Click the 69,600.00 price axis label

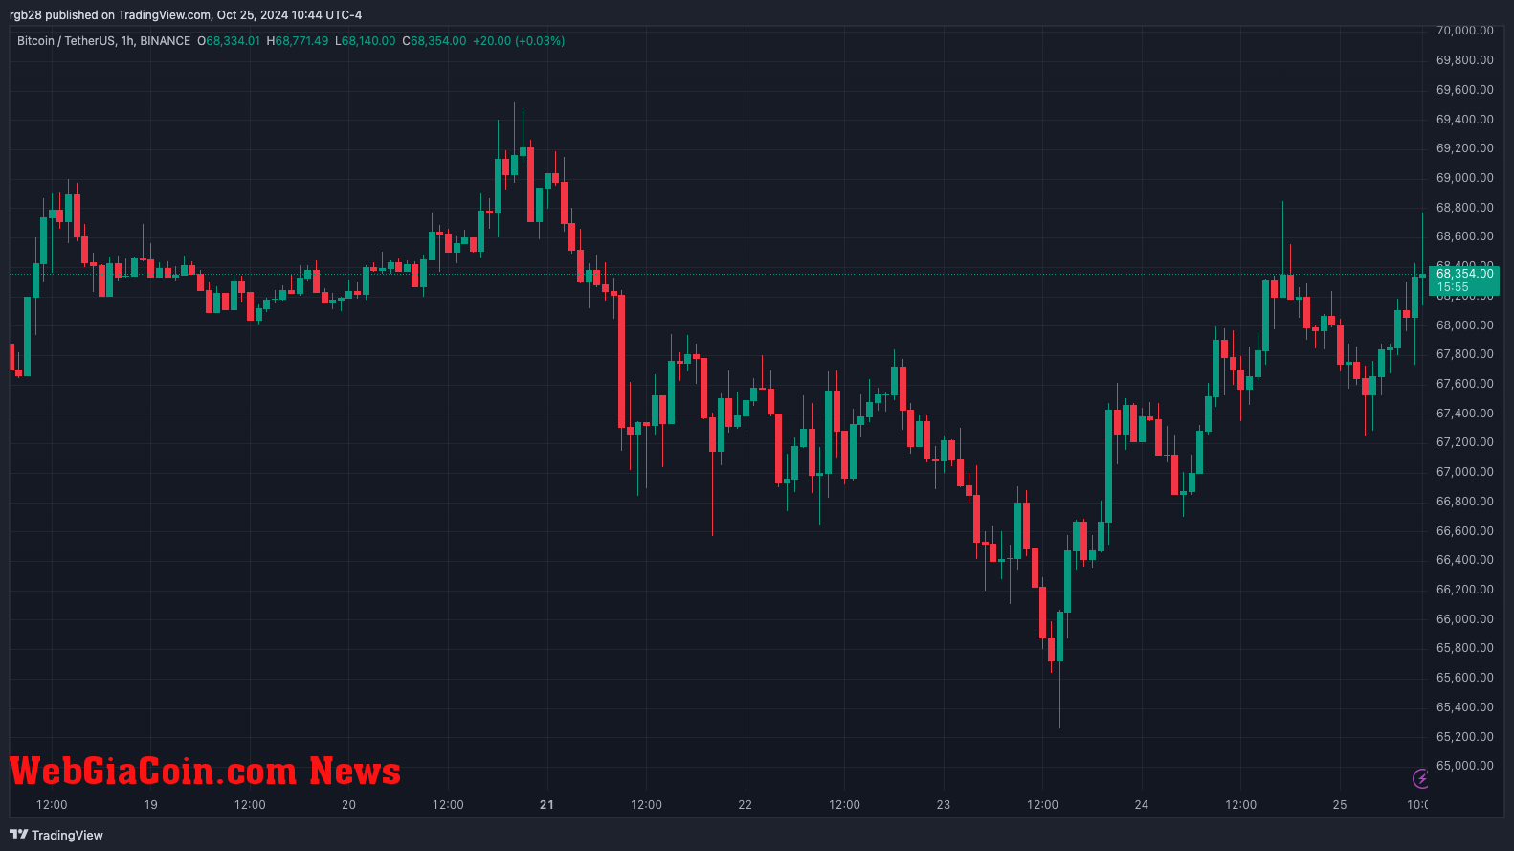point(1465,90)
